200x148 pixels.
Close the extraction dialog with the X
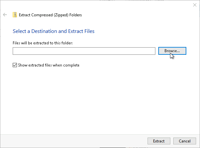tap(194, 5)
